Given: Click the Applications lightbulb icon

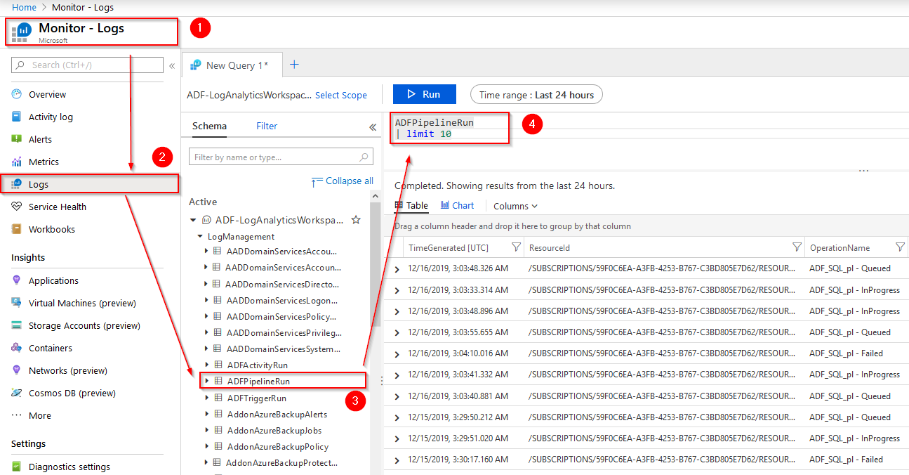Looking at the screenshot, I should pyautogui.click(x=17, y=280).
